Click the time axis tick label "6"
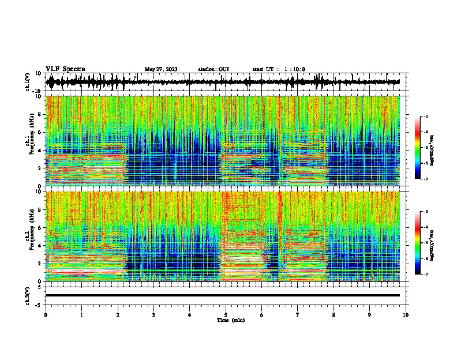Viewport: 457px width, 353px height. pyautogui.click(x=262, y=315)
